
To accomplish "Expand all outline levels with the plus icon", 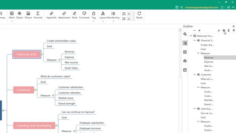I will [x=199, y=30].
